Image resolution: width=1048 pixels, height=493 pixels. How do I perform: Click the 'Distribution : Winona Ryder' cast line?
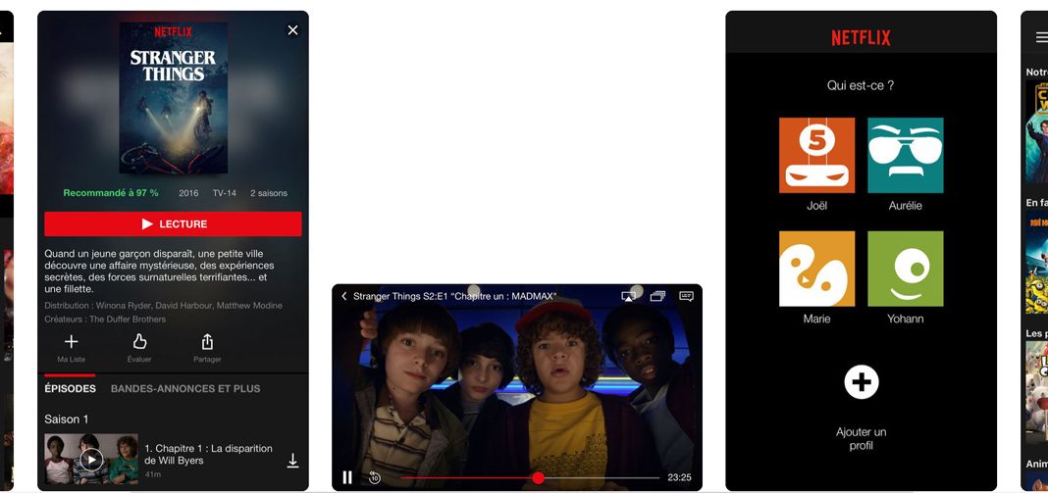click(x=163, y=305)
